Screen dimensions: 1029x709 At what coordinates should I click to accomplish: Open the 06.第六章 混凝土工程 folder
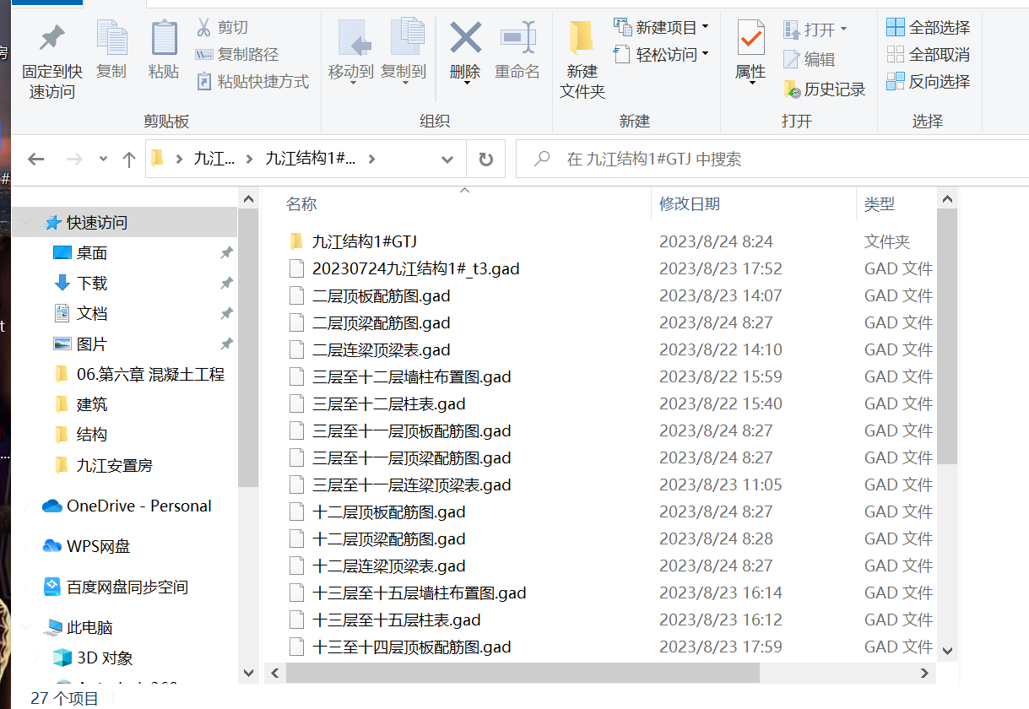(x=150, y=375)
